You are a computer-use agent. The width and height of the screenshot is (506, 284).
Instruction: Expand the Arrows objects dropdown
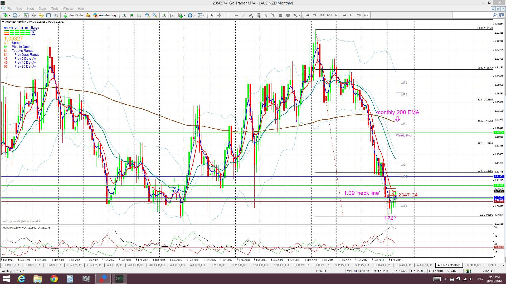point(299,15)
